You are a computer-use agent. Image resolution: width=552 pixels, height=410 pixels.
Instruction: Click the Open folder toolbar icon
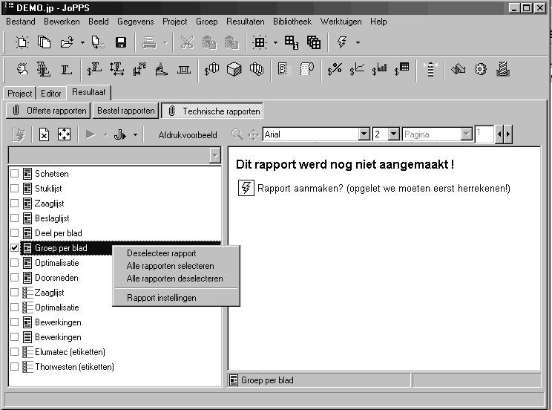coord(67,42)
